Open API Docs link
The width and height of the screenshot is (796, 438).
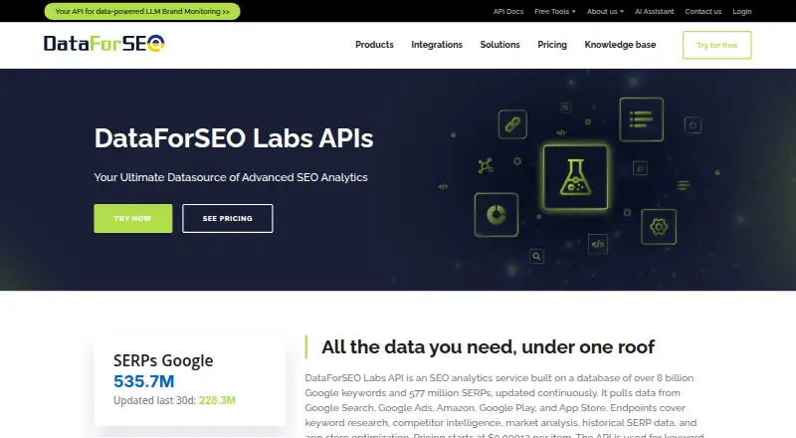pos(508,11)
